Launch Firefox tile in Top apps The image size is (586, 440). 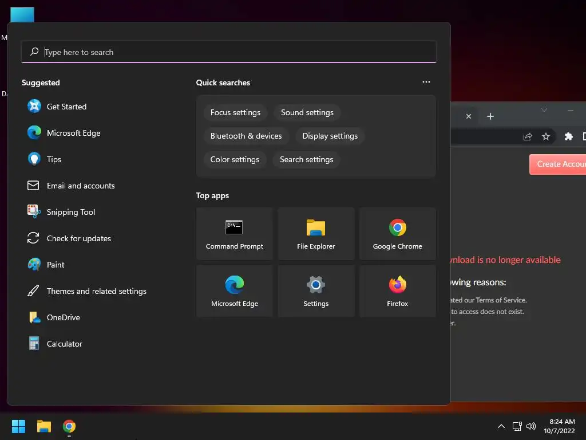398,291
